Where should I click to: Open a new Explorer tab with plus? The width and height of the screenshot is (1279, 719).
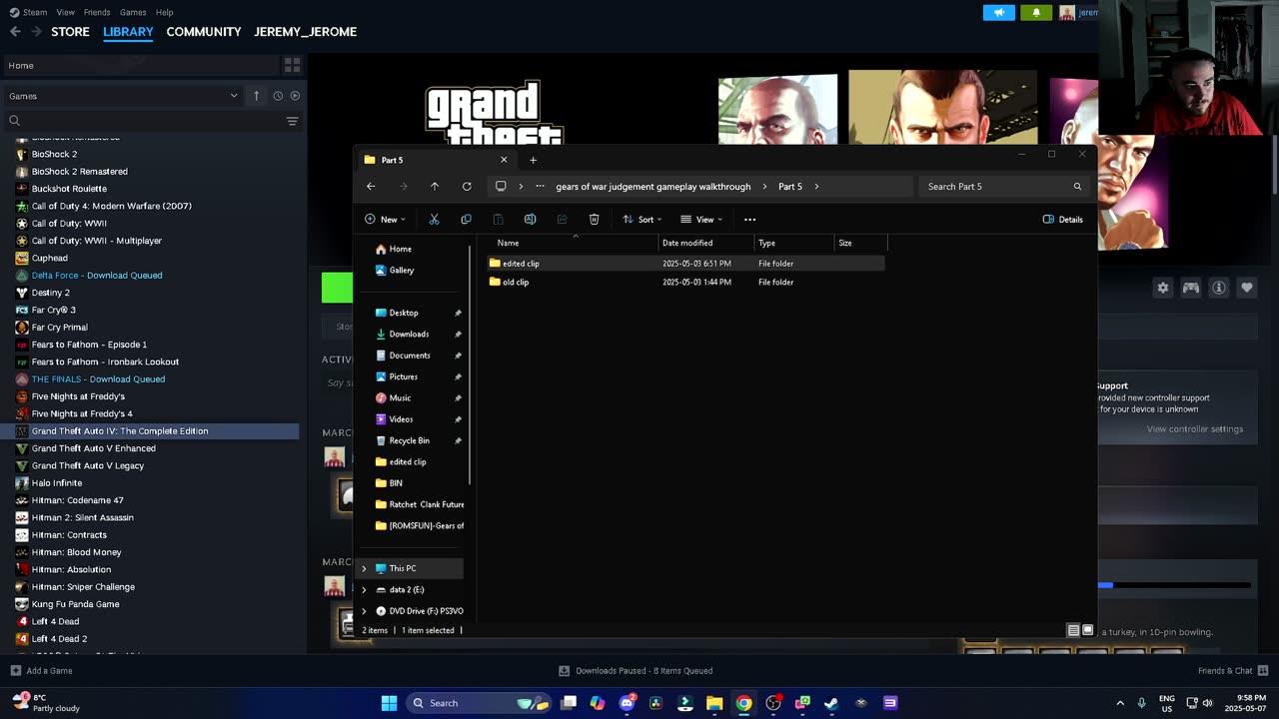(533, 160)
